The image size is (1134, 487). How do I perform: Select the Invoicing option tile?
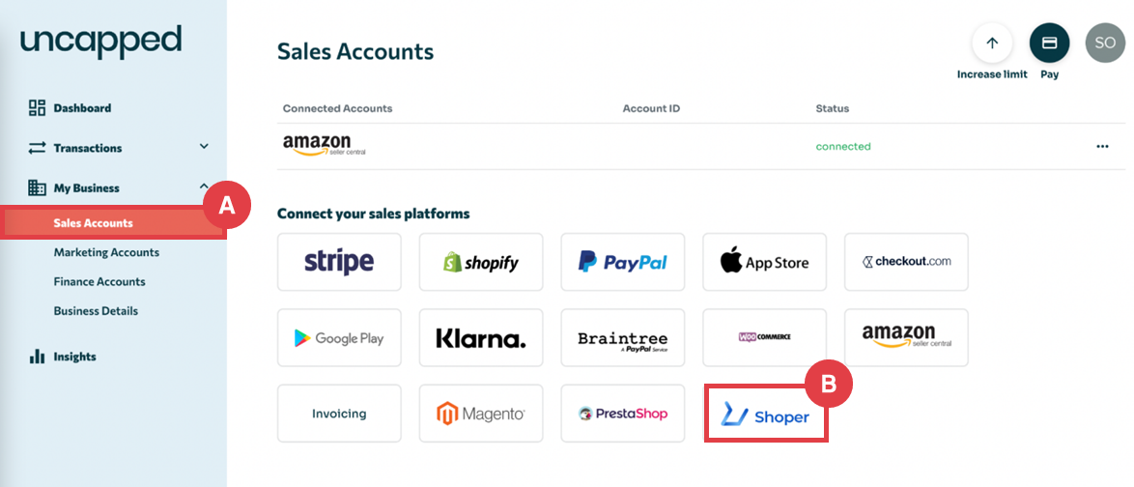pos(339,414)
